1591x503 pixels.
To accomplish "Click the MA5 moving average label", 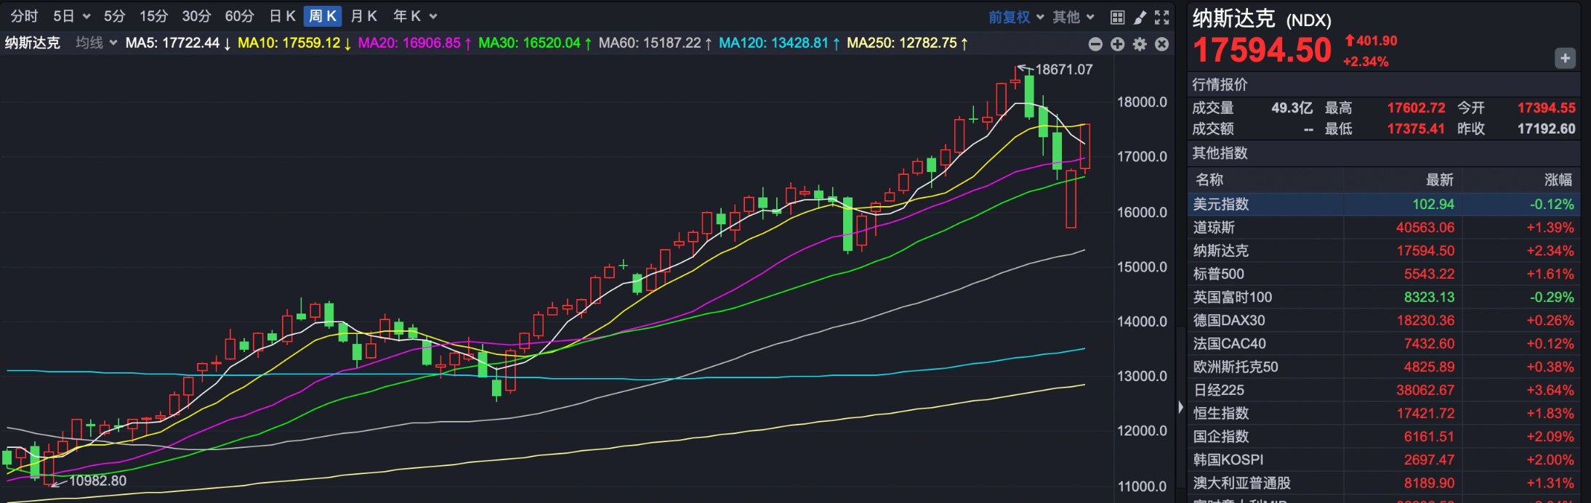I will click(178, 43).
